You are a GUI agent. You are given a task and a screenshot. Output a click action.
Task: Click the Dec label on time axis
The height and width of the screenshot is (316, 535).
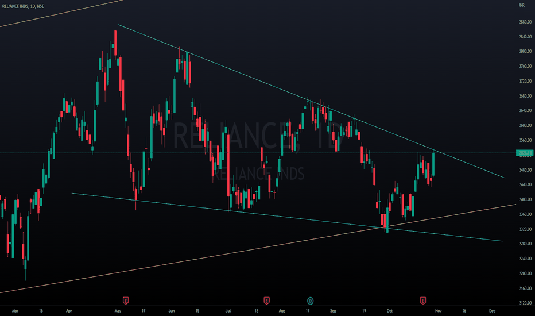click(x=492, y=311)
